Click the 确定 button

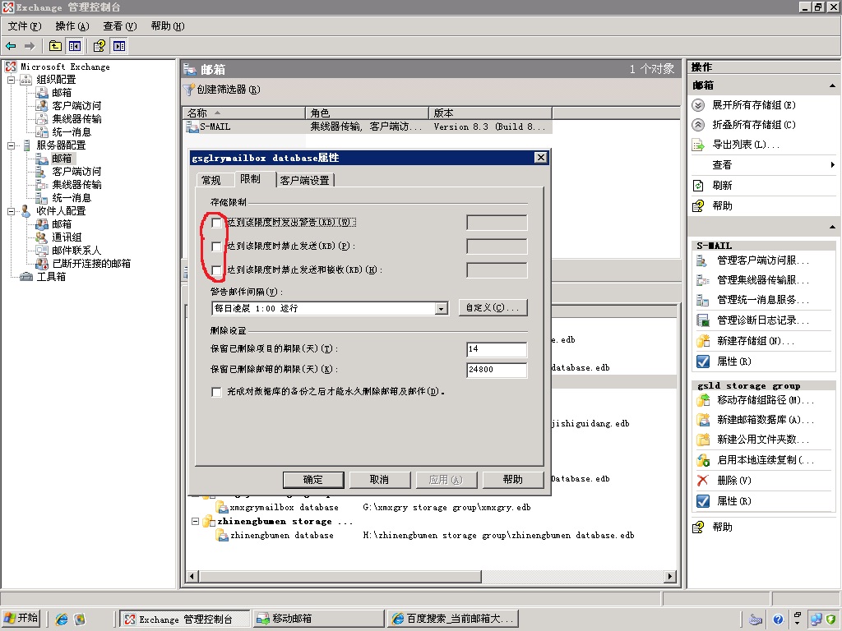pos(313,480)
